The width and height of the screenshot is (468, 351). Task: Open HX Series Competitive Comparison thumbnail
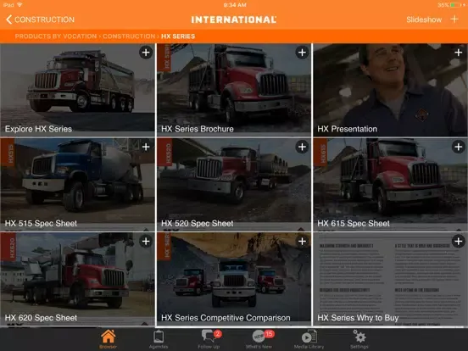tap(234, 278)
